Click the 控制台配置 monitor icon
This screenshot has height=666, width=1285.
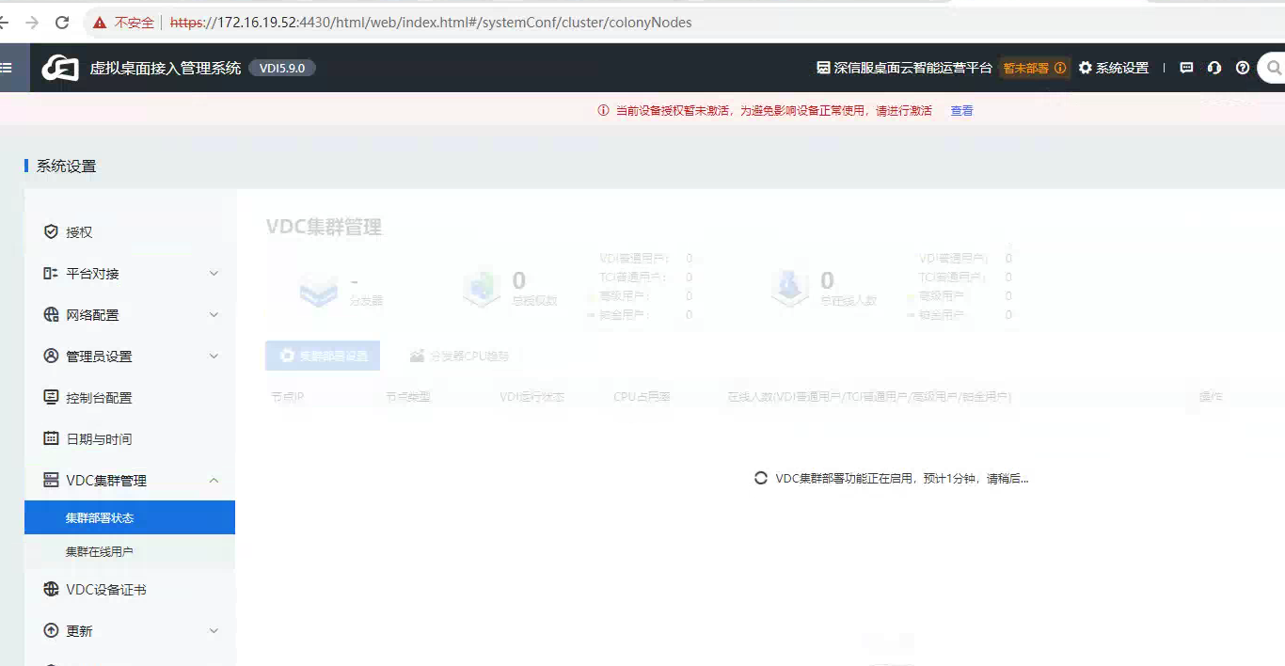51,397
